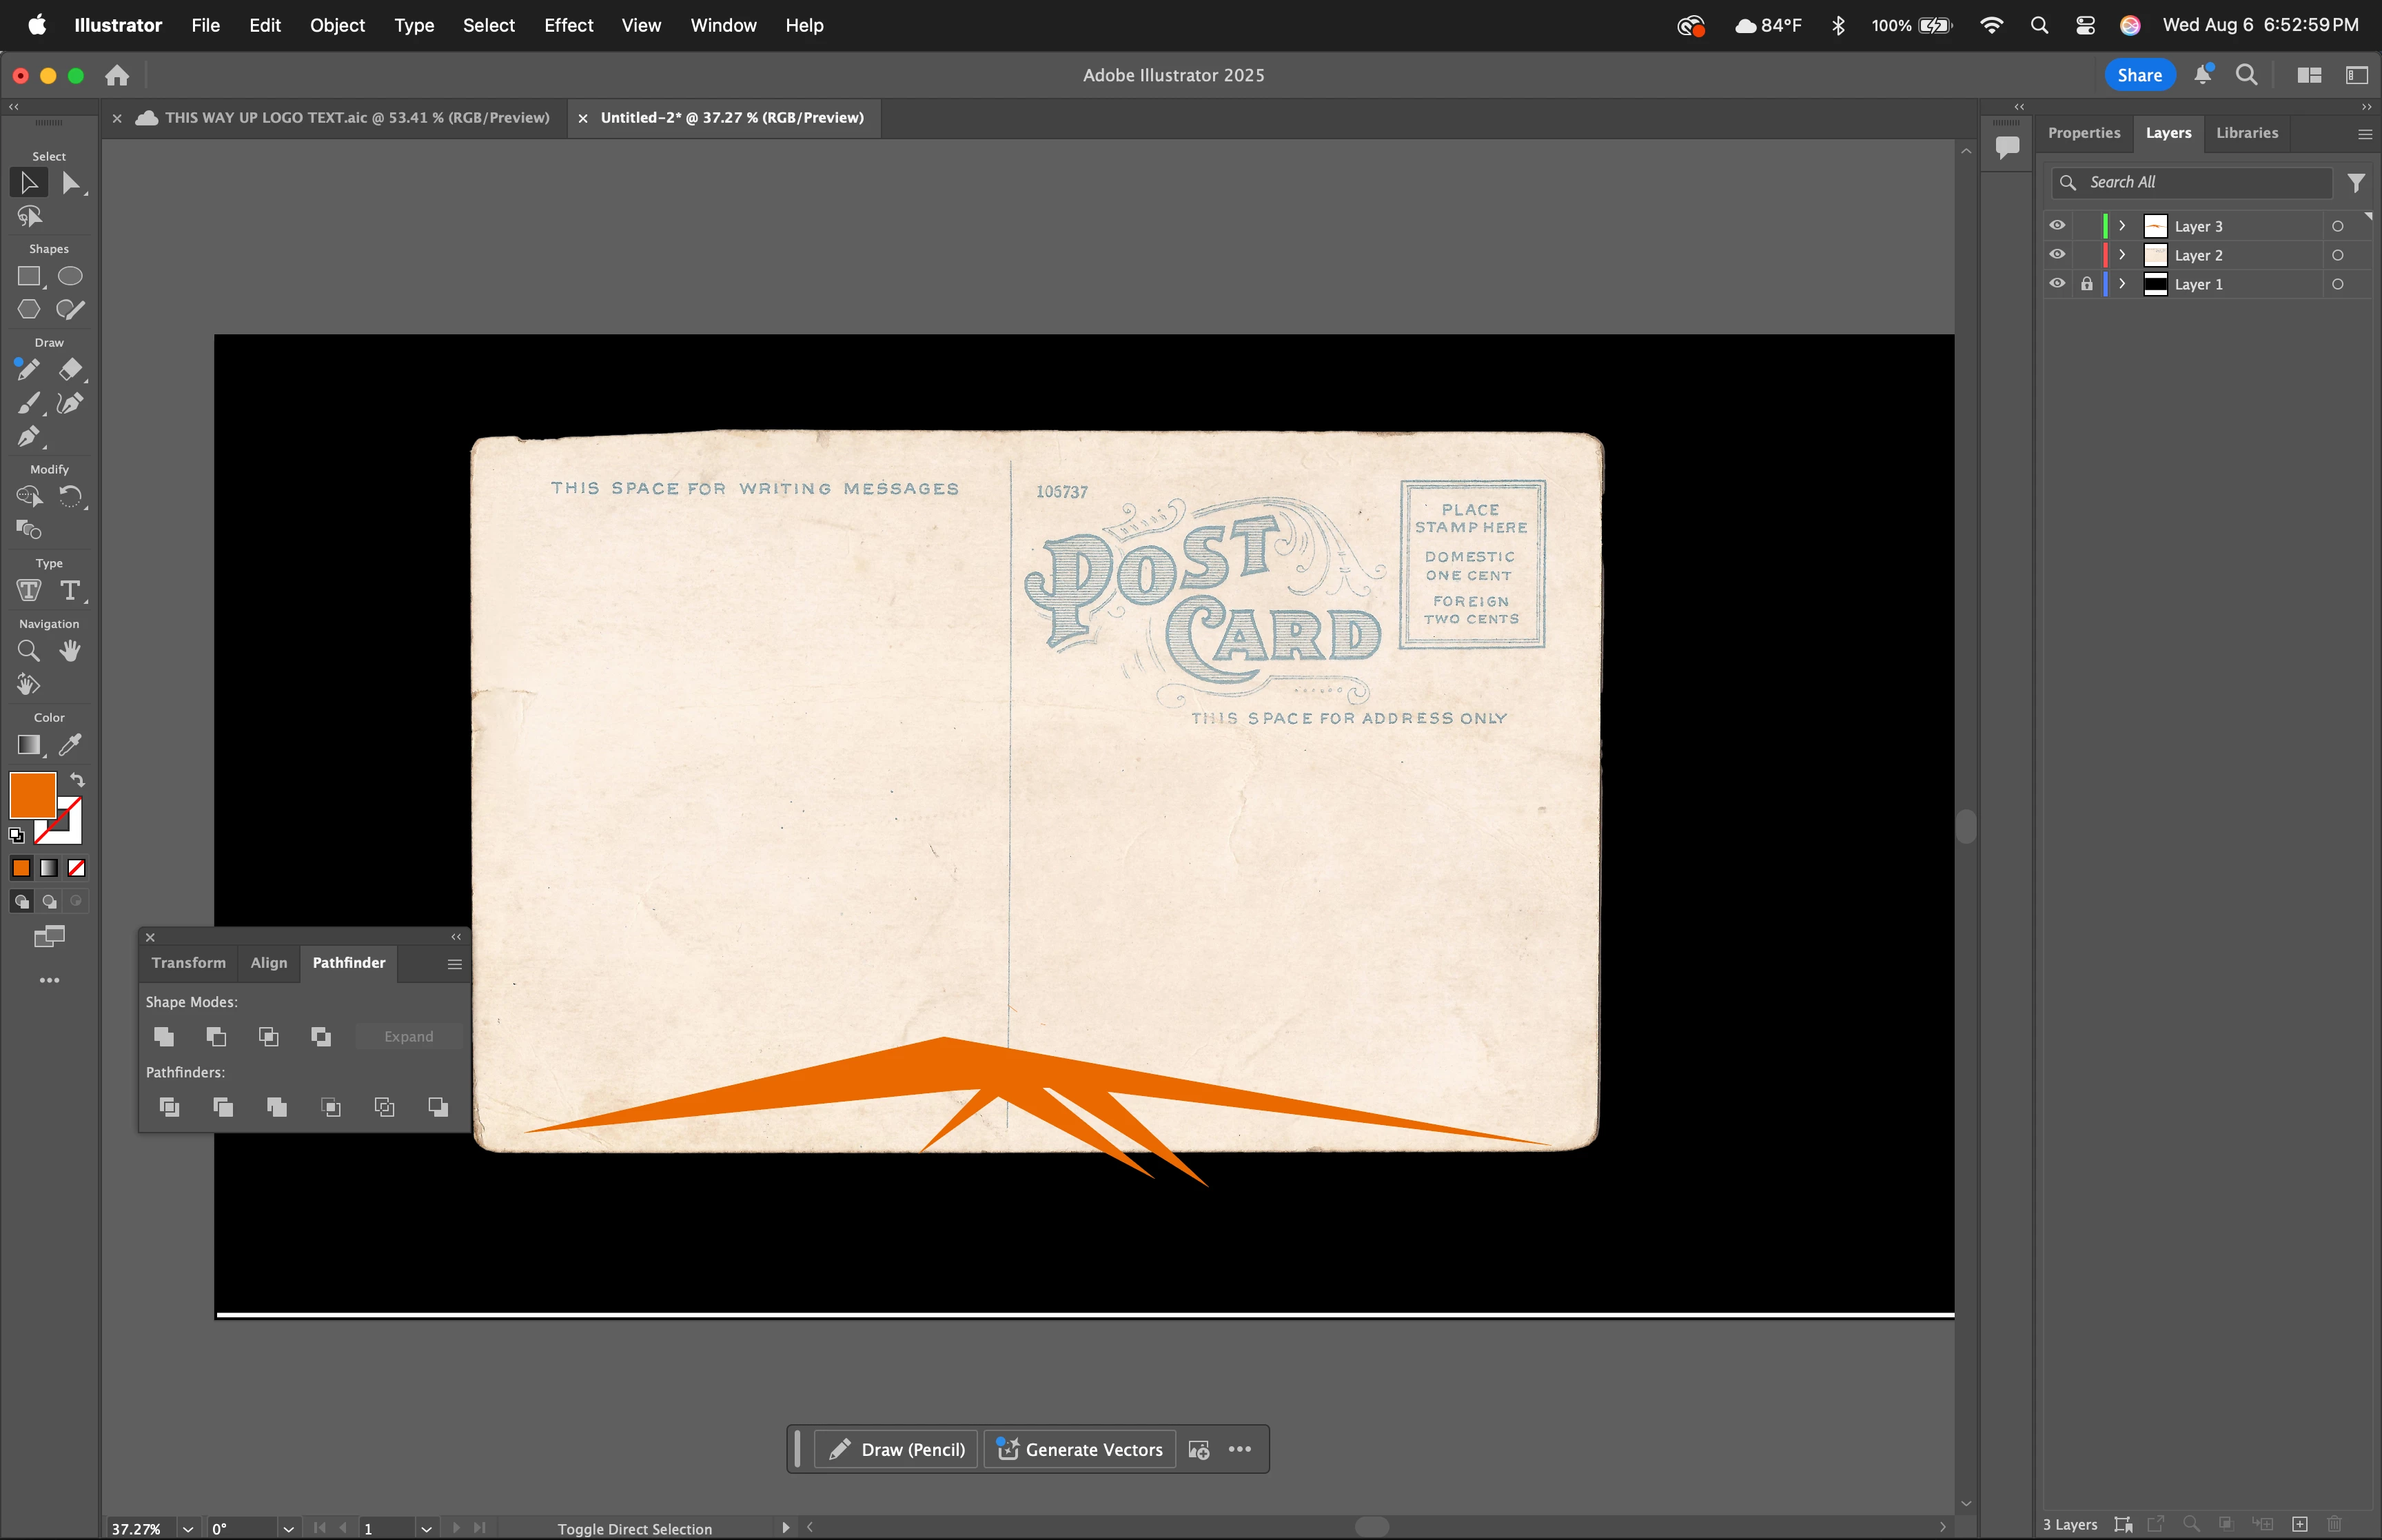Select the Zoom tool

point(28,651)
